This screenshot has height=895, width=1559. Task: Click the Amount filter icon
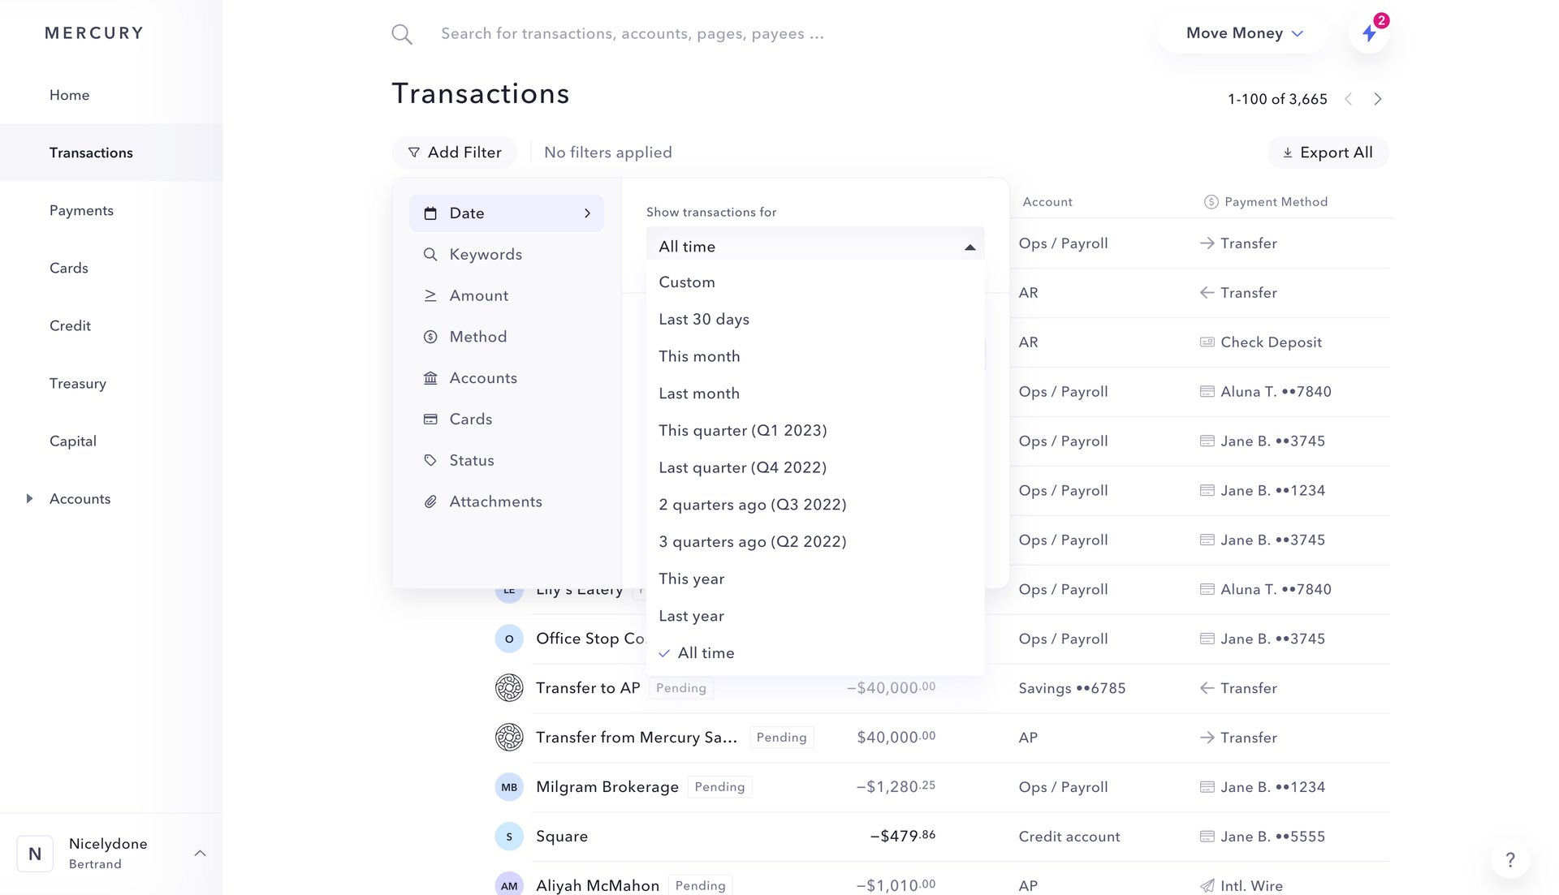(430, 295)
